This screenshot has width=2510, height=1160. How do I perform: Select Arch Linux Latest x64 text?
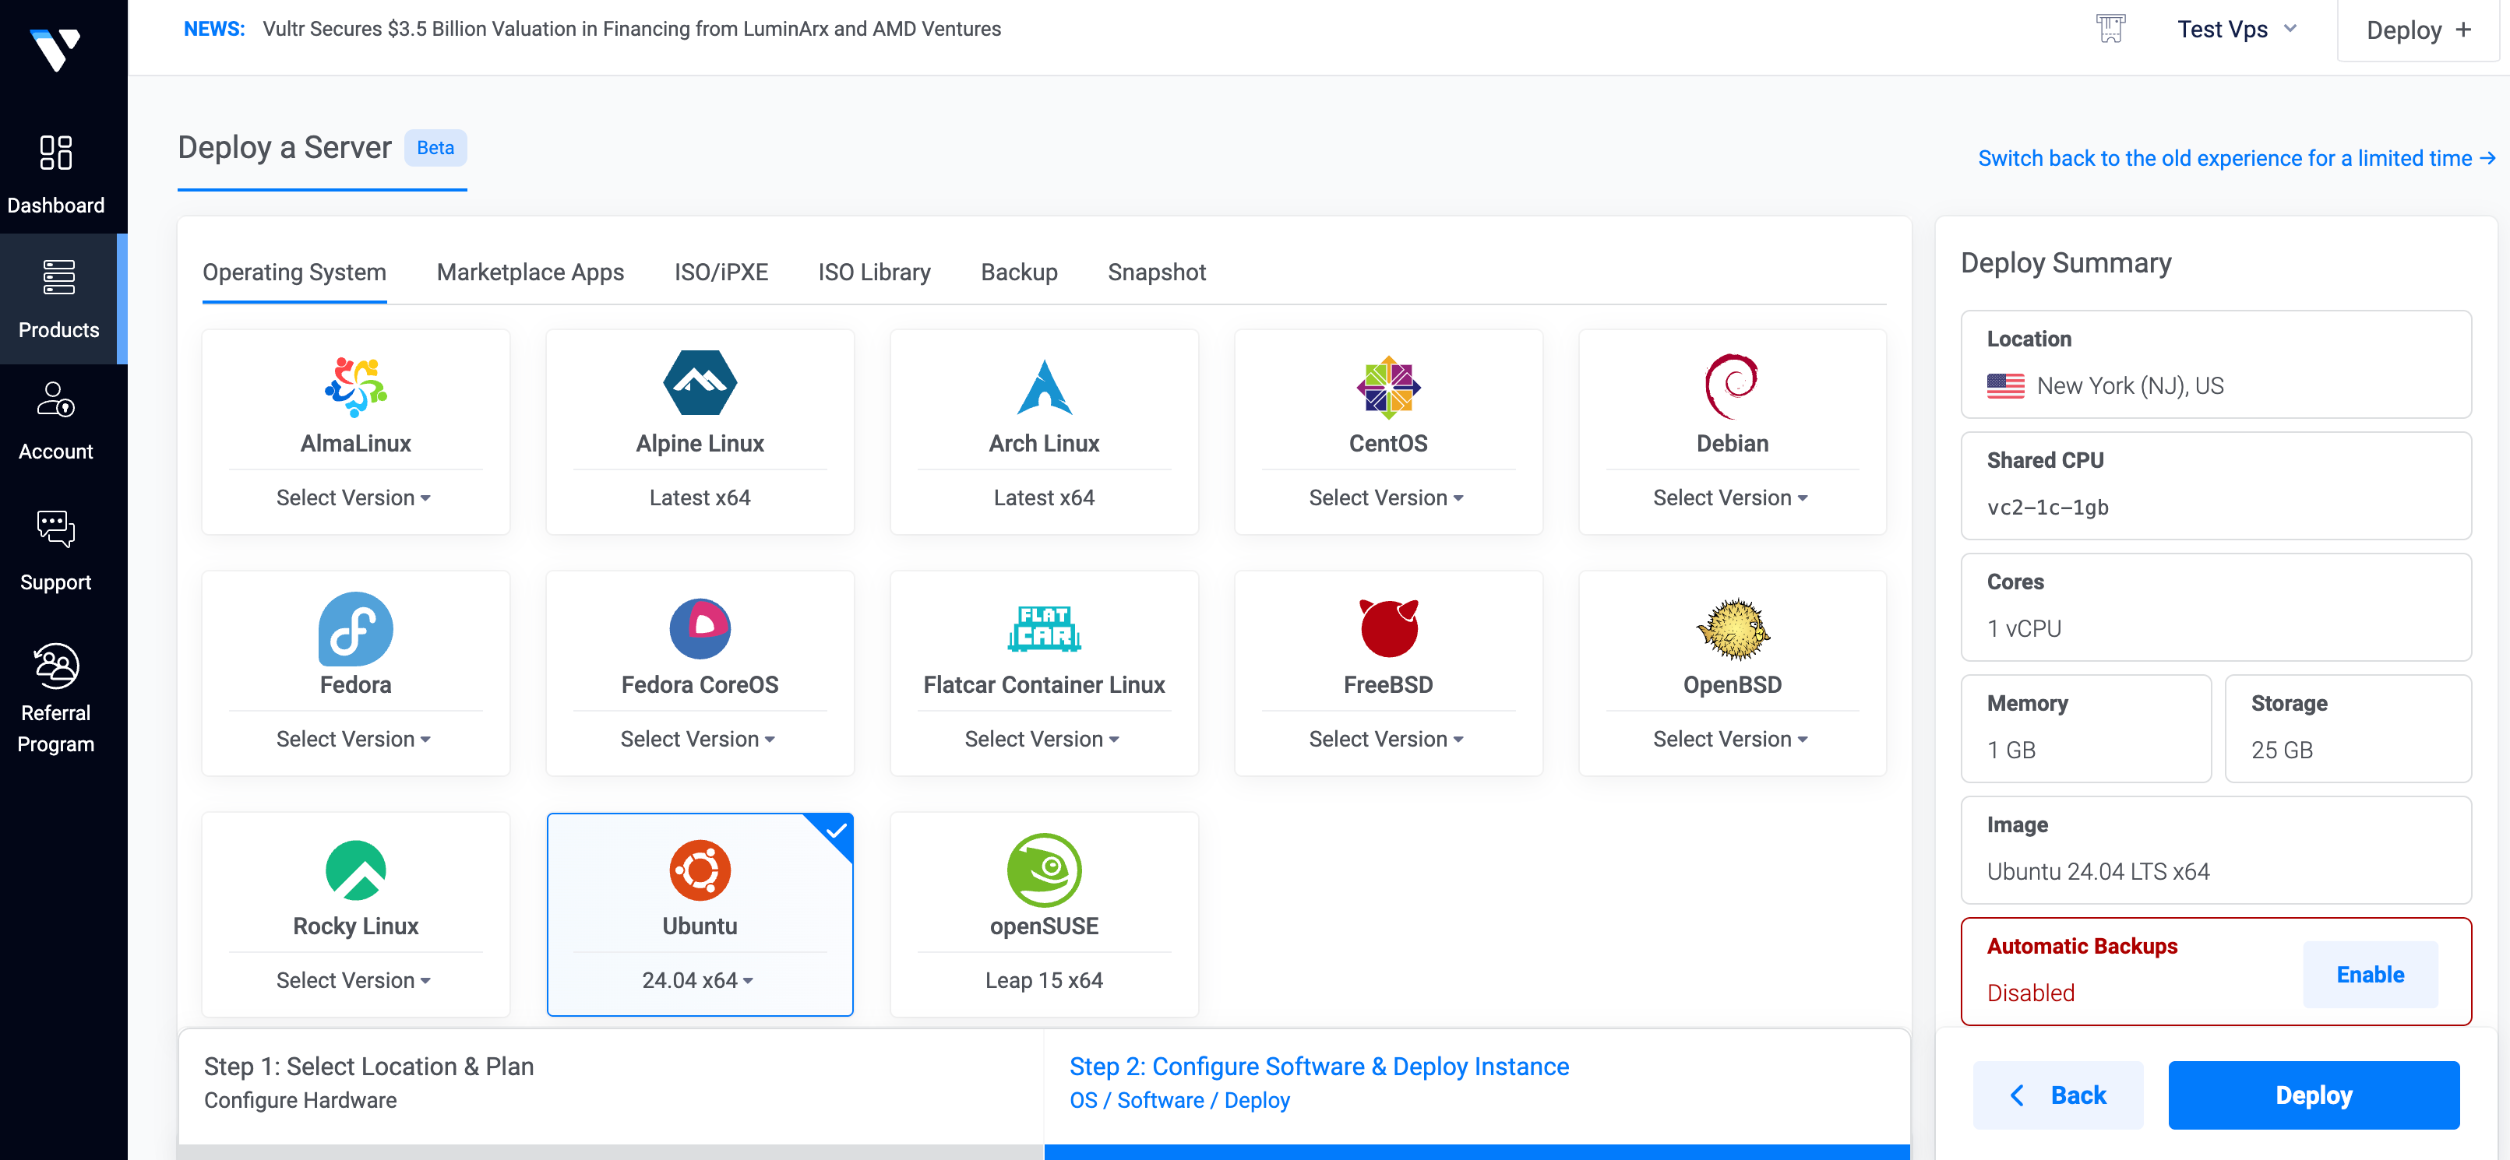click(x=1044, y=497)
